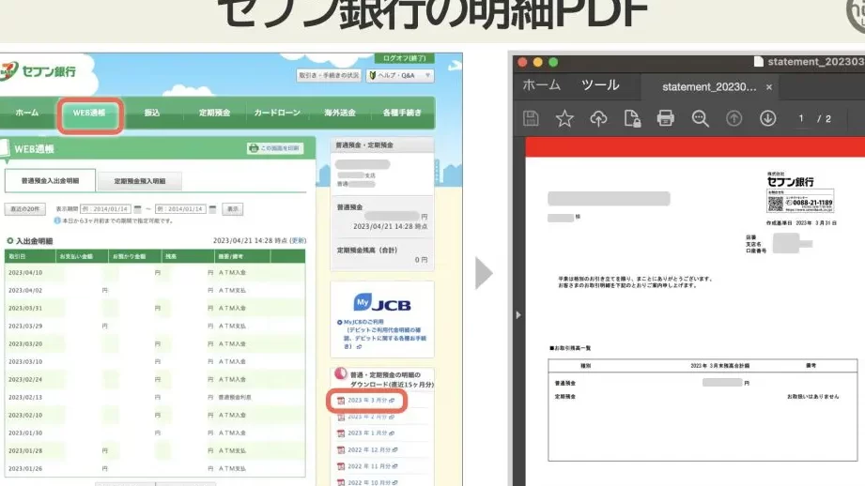Open the ヘルプ・Q&A dropdown

(399, 75)
